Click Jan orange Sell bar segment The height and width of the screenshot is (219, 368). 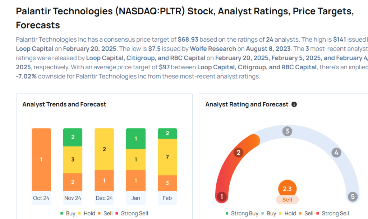[136, 181]
